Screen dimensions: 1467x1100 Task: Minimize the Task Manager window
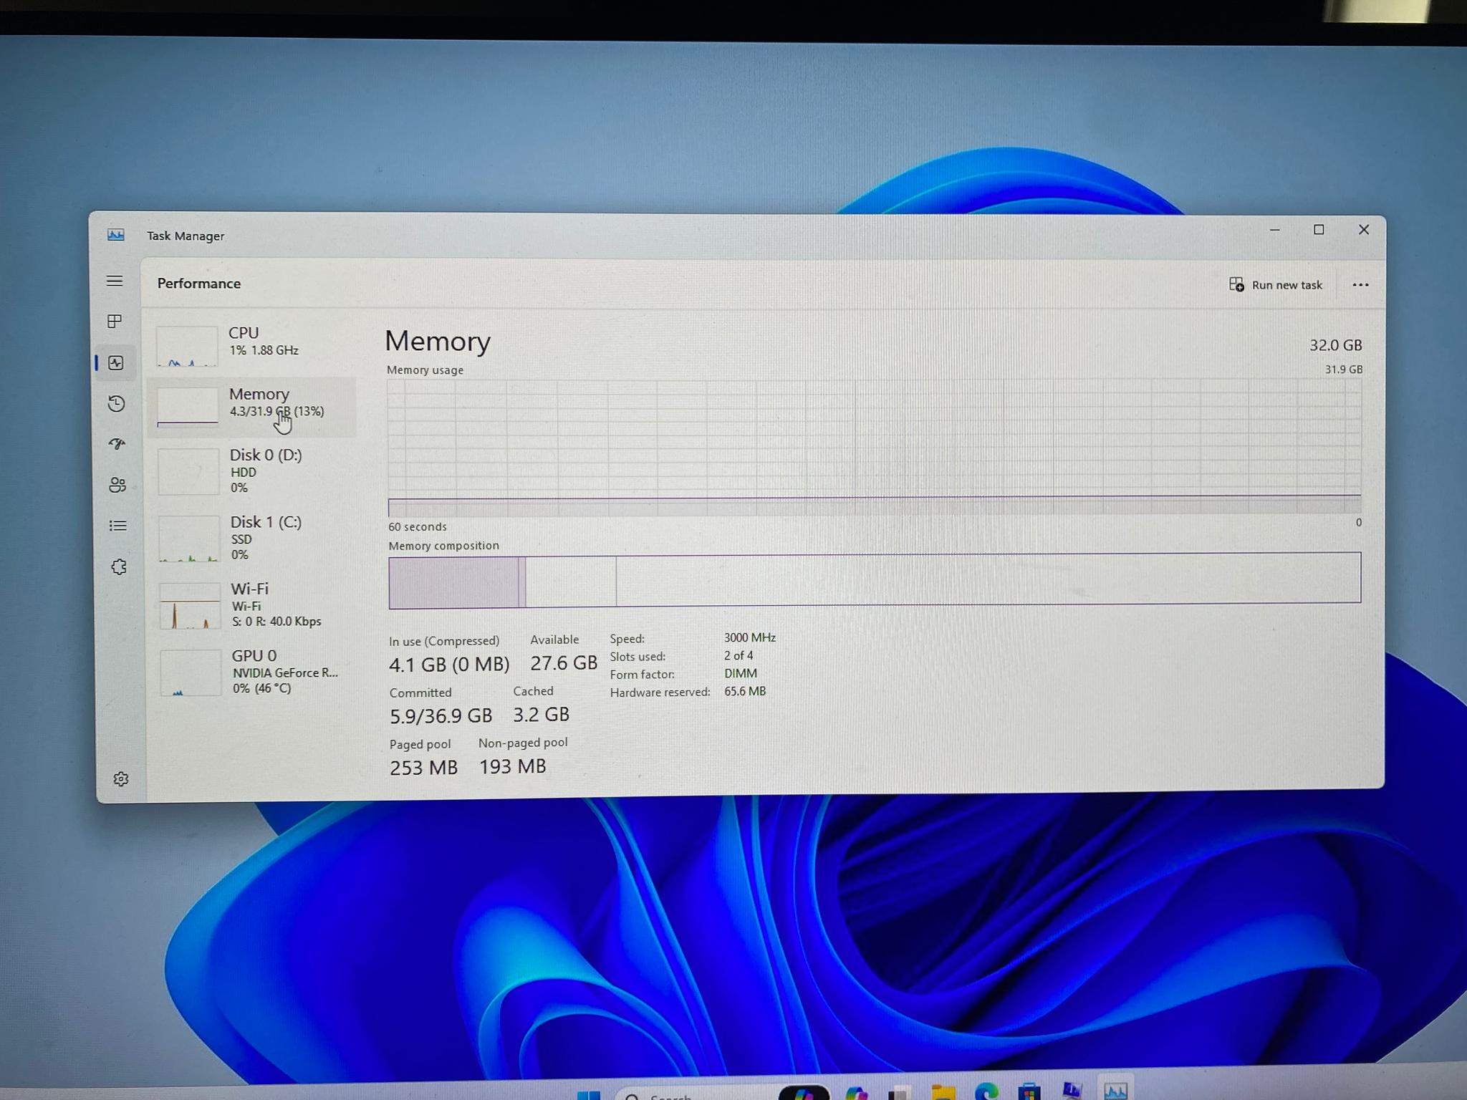(1274, 230)
